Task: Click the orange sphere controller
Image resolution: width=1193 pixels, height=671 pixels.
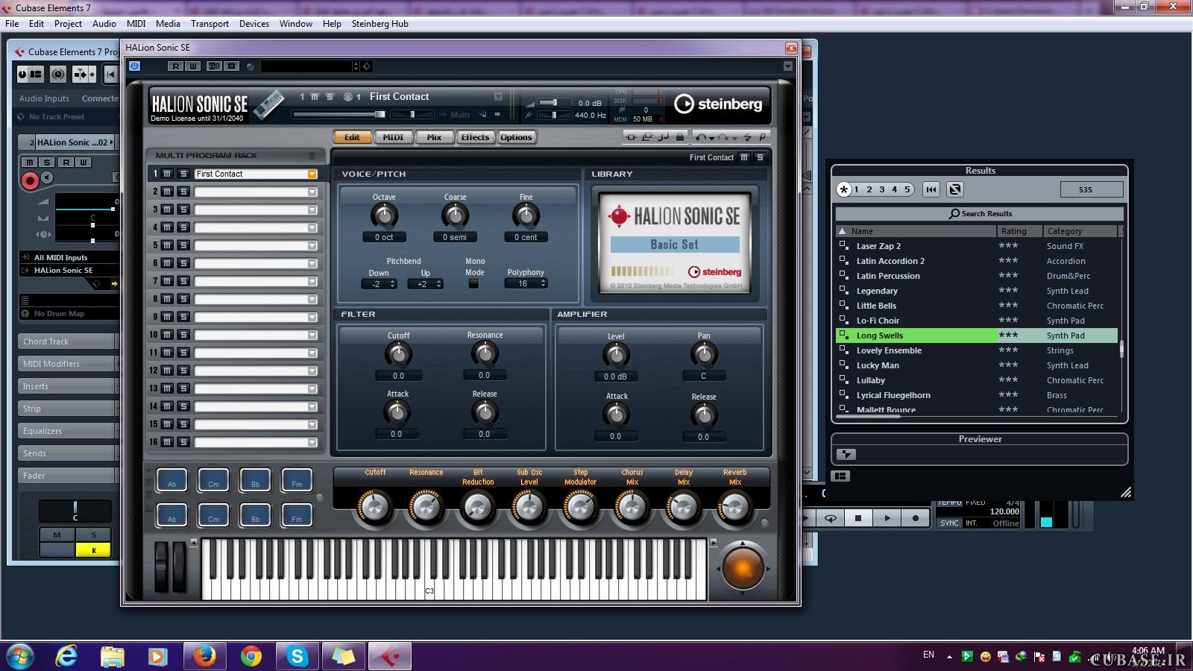Action: tap(743, 569)
